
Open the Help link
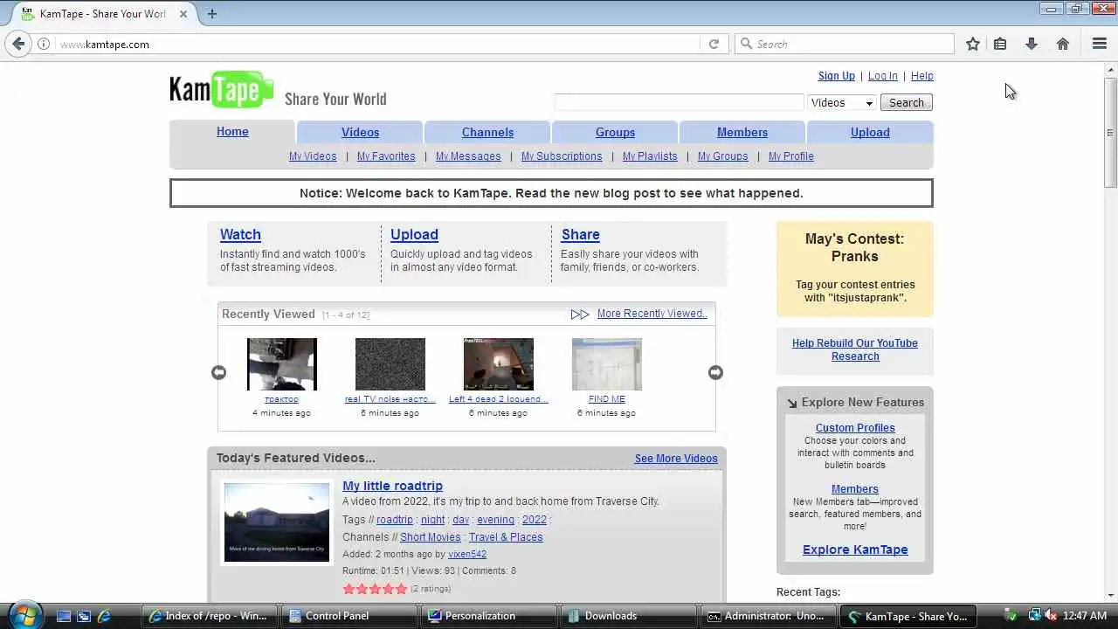point(921,76)
